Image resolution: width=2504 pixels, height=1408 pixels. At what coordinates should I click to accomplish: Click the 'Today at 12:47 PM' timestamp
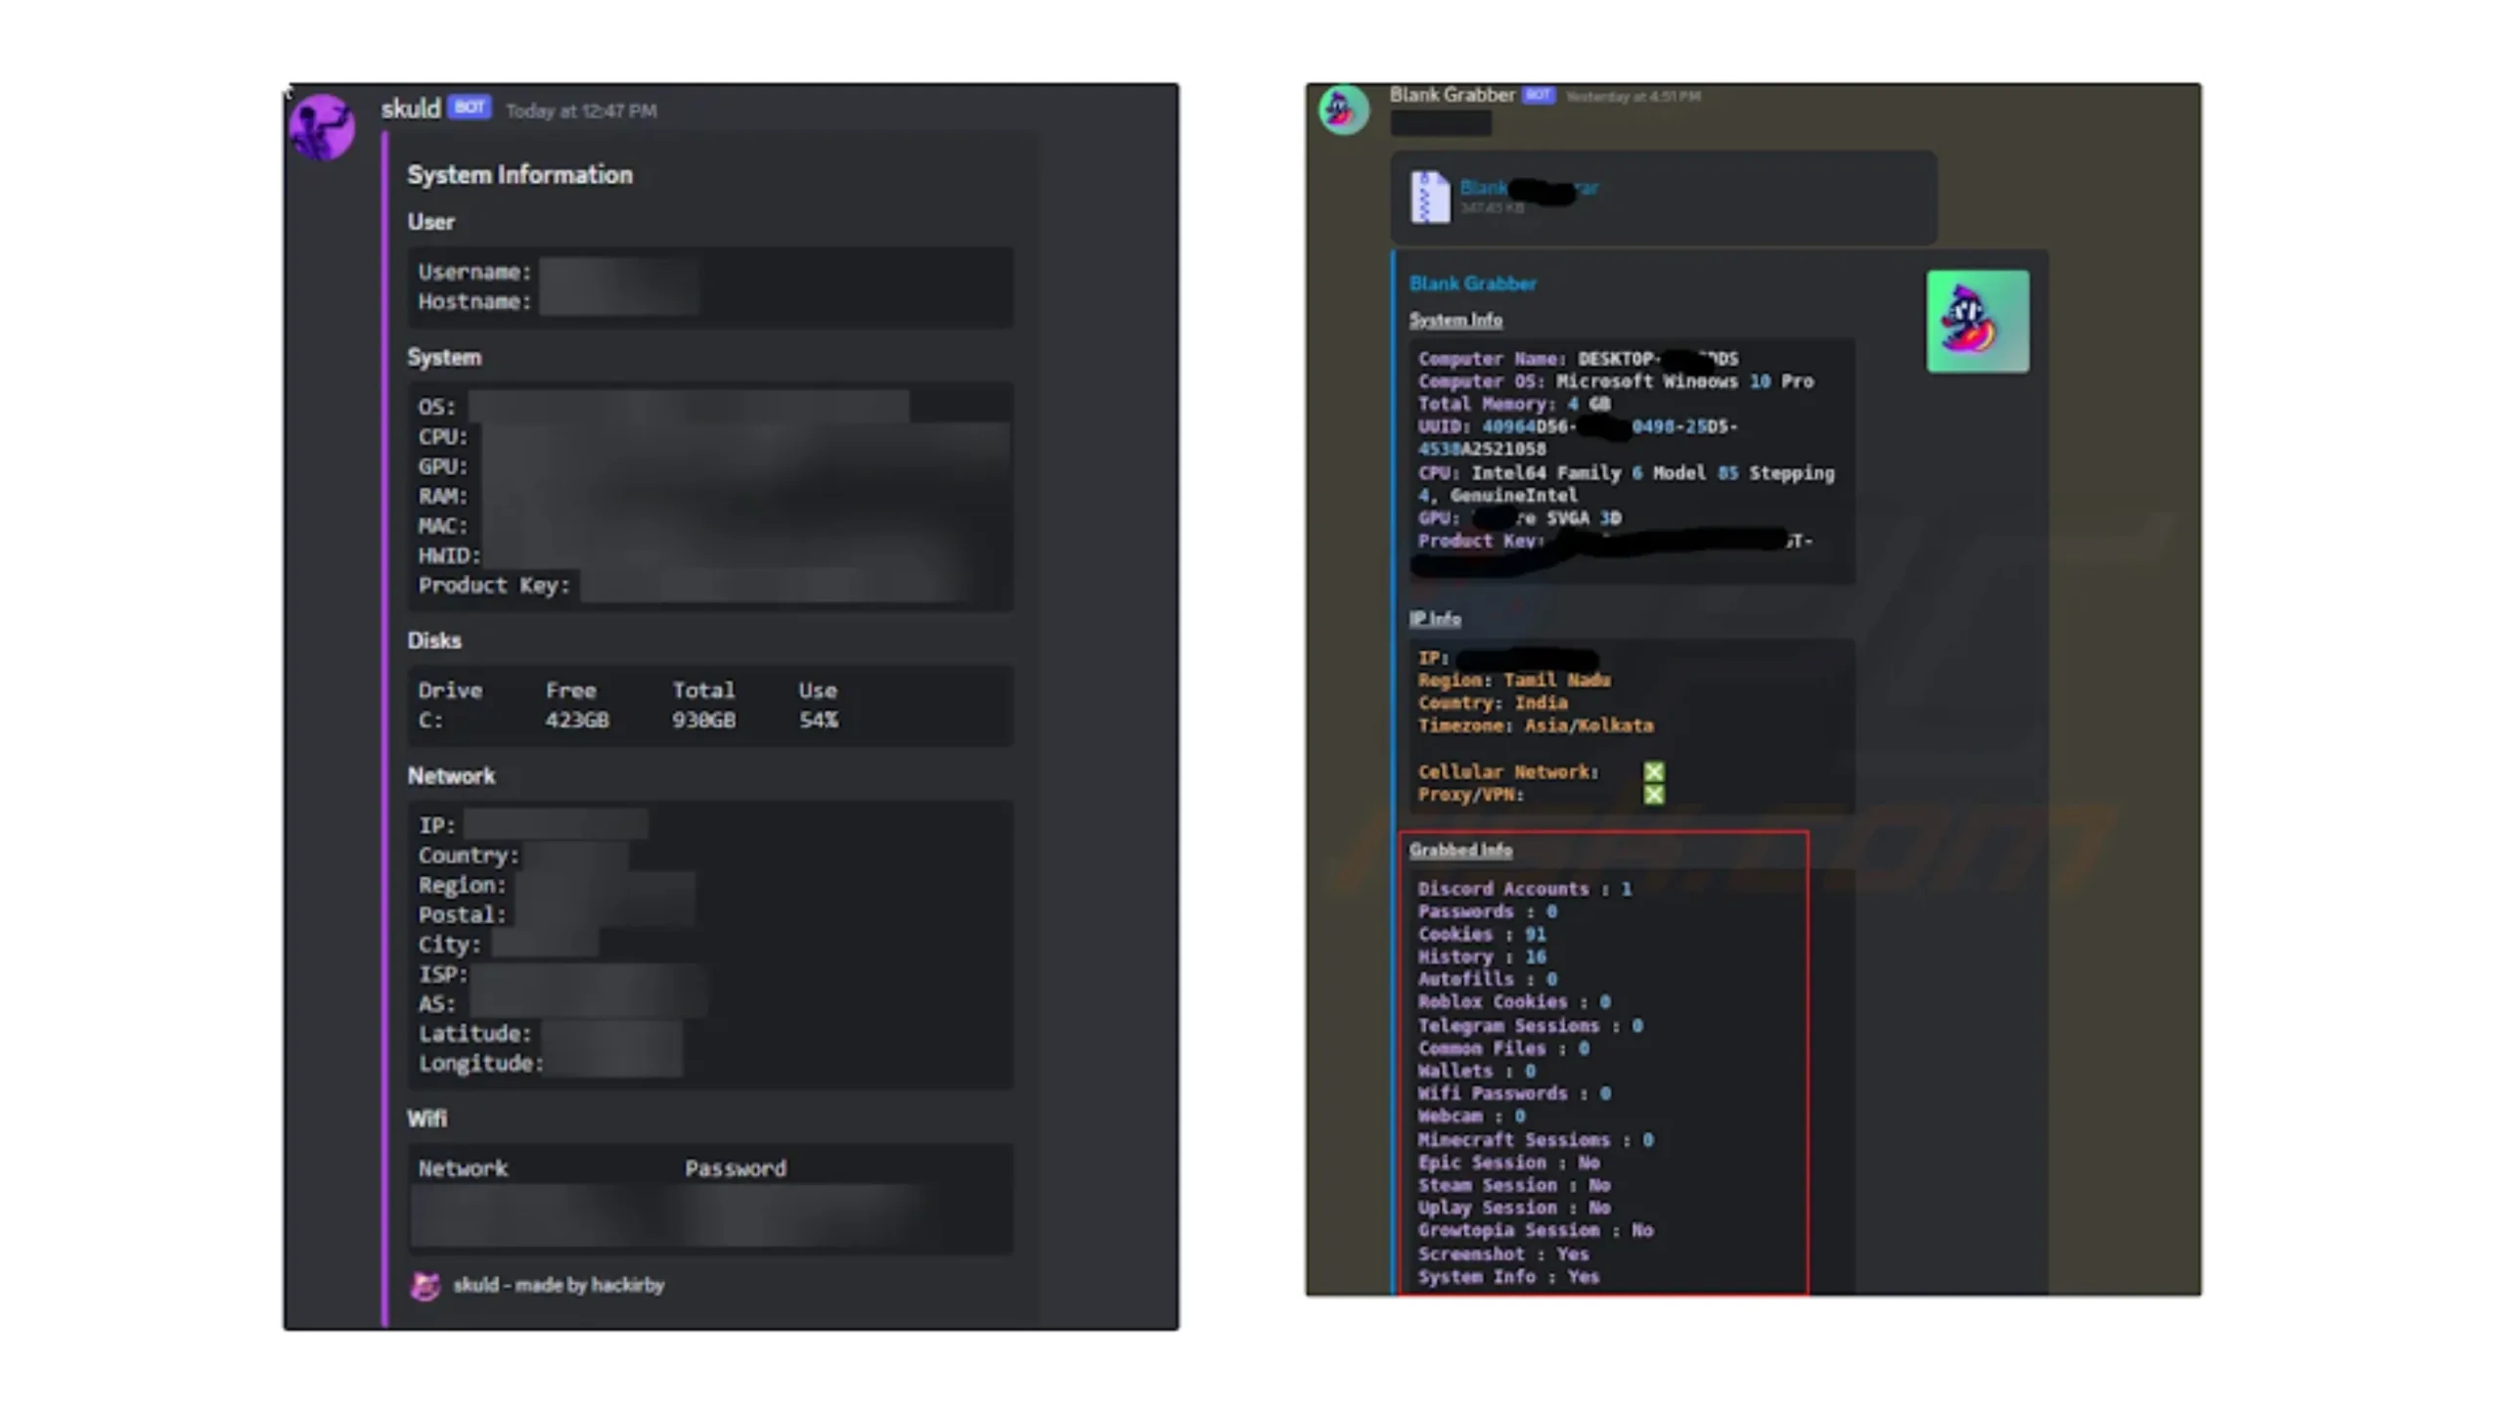(581, 110)
